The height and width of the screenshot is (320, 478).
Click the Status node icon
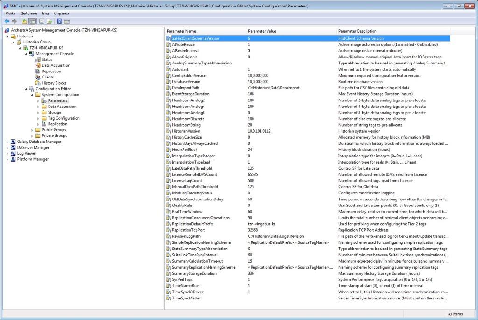click(38, 59)
